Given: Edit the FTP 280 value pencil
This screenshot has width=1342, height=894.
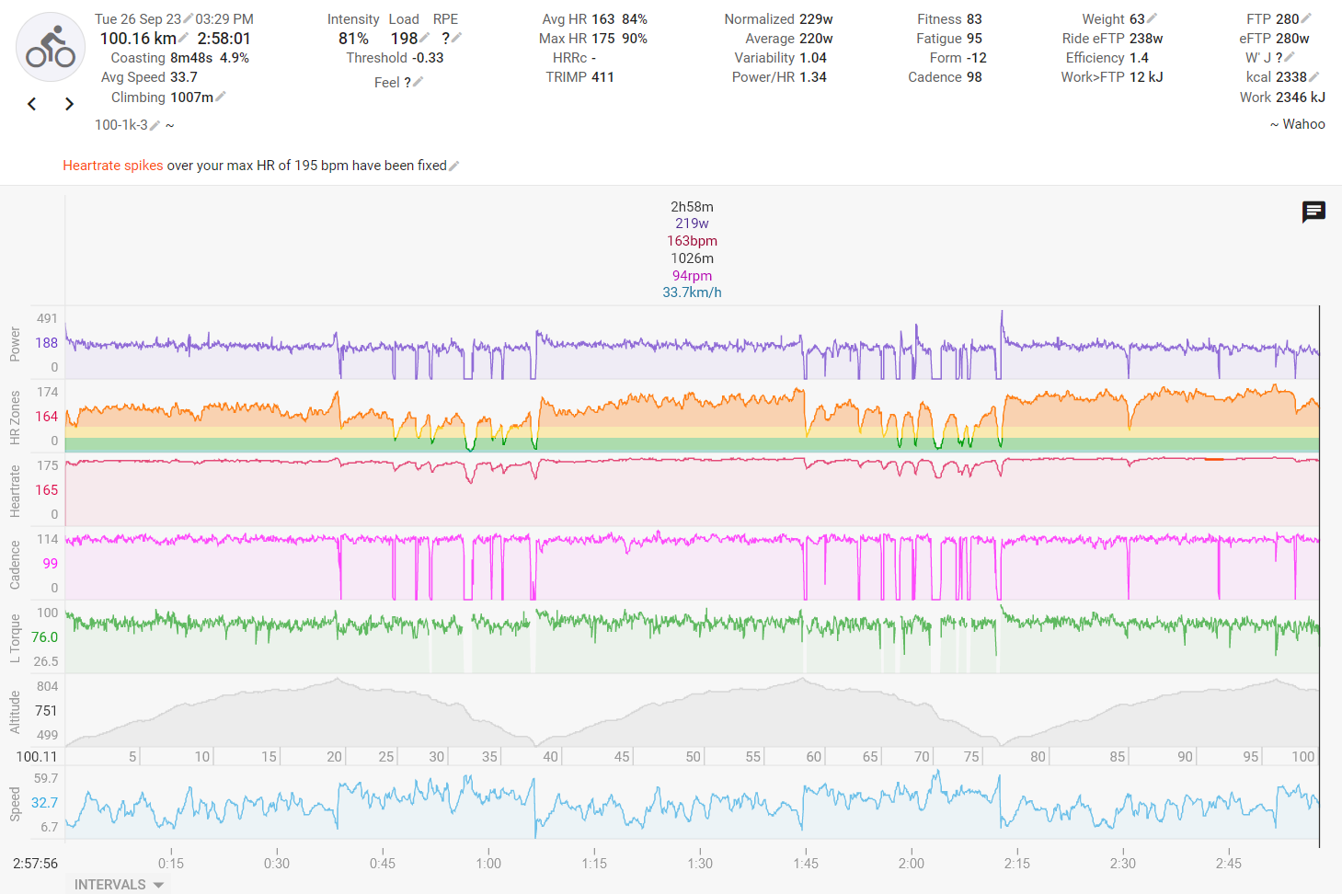Looking at the screenshot, I should point(1307,19).
